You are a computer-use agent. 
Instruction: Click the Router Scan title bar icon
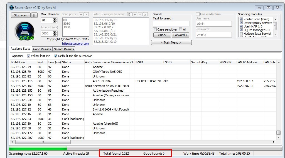pyautogui.click(x=11, y=7)
